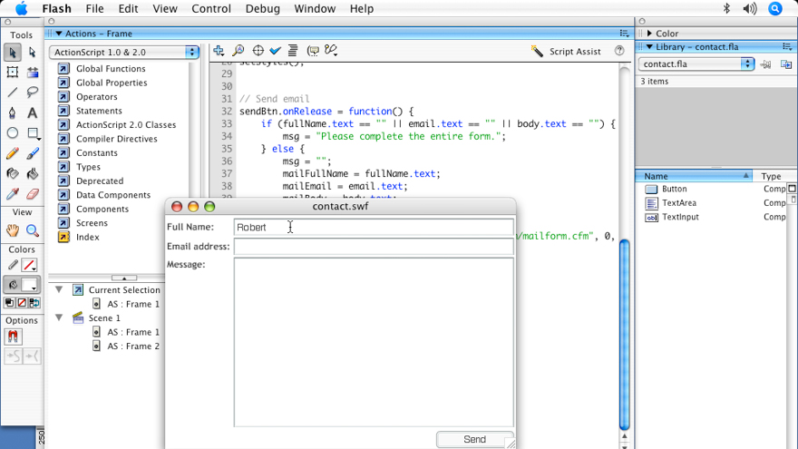Open the Window menu
The width and height of the screenshot is (798, 449).
click(x=315, y=9)
